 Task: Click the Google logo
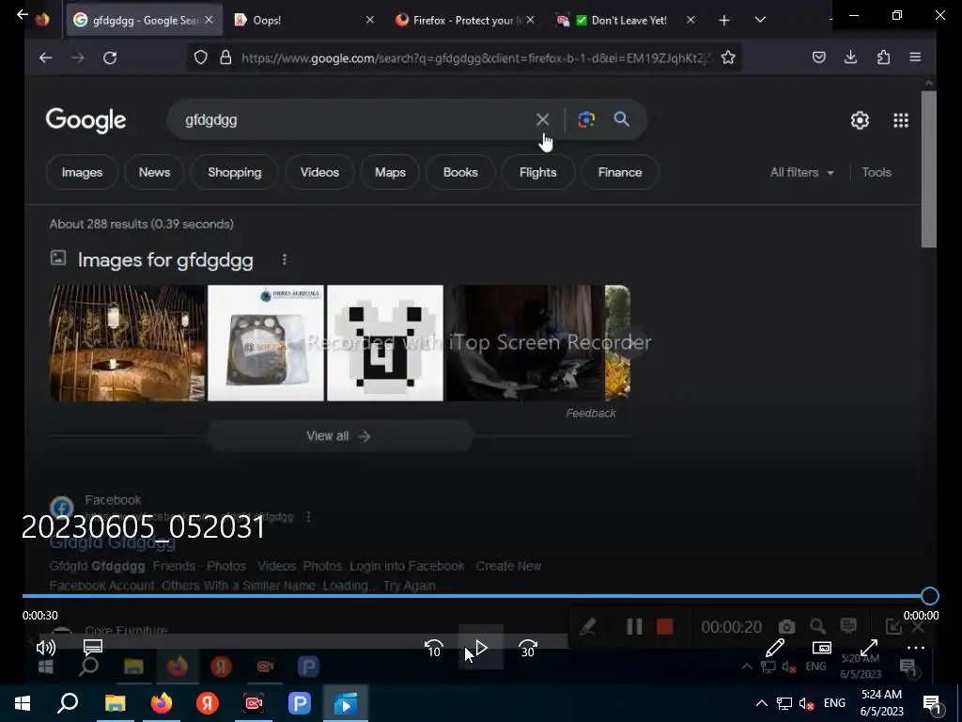click(85, 120)
